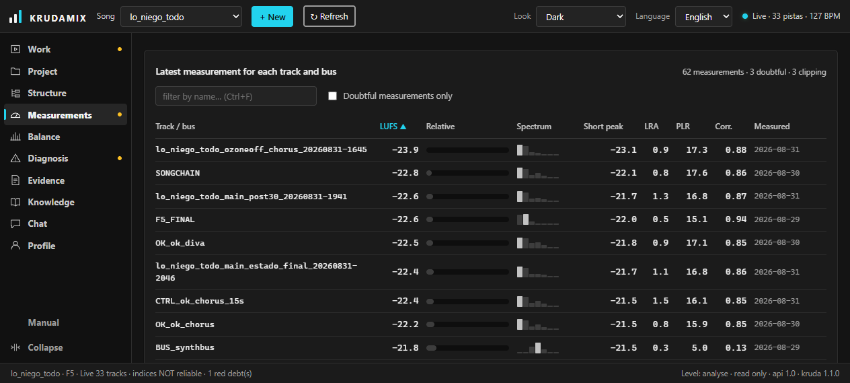The image size is (850, 383).
Task: Click spectrum thumbnail for SONGCHAIN row
Action: click(538, 173)
